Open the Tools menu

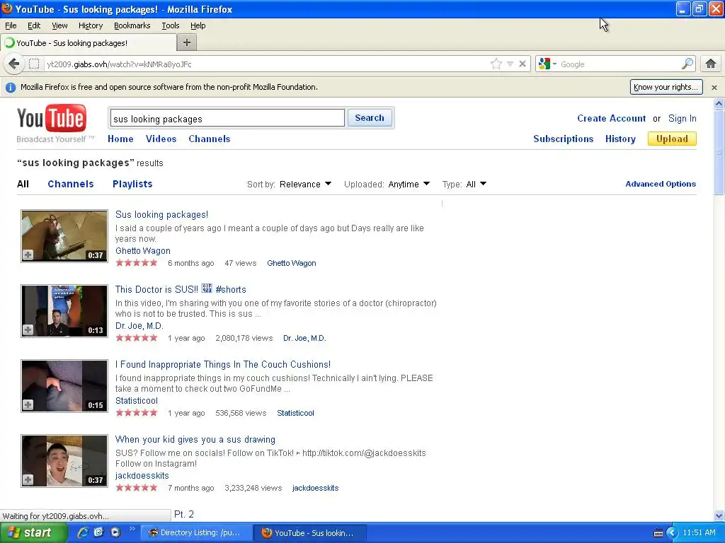click(170, 25)
